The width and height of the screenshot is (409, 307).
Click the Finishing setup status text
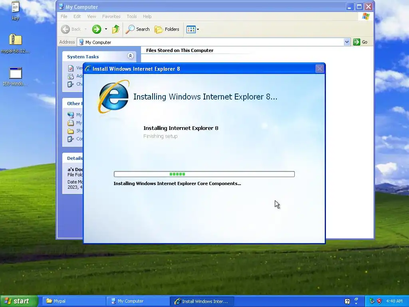point(161,136)
